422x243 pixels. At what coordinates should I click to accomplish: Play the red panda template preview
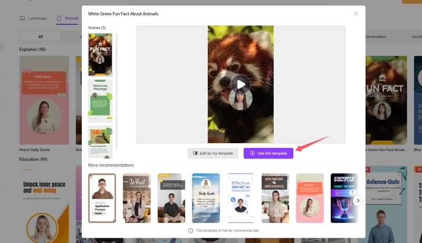click(x=241, y=84)
